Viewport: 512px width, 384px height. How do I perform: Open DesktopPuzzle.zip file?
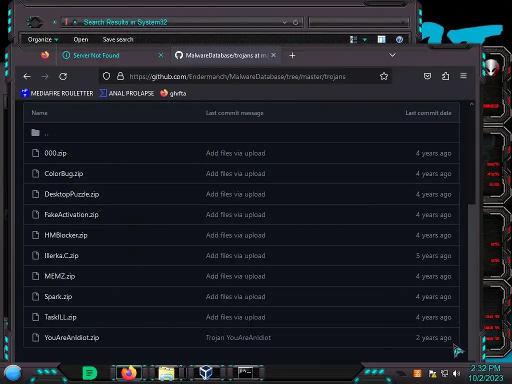point(71,194)
